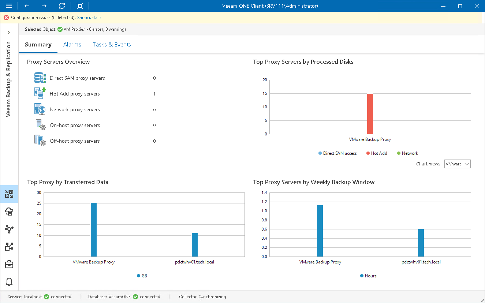Switch to the Alarms tab
485x303 pixels.
pos(72,44)
